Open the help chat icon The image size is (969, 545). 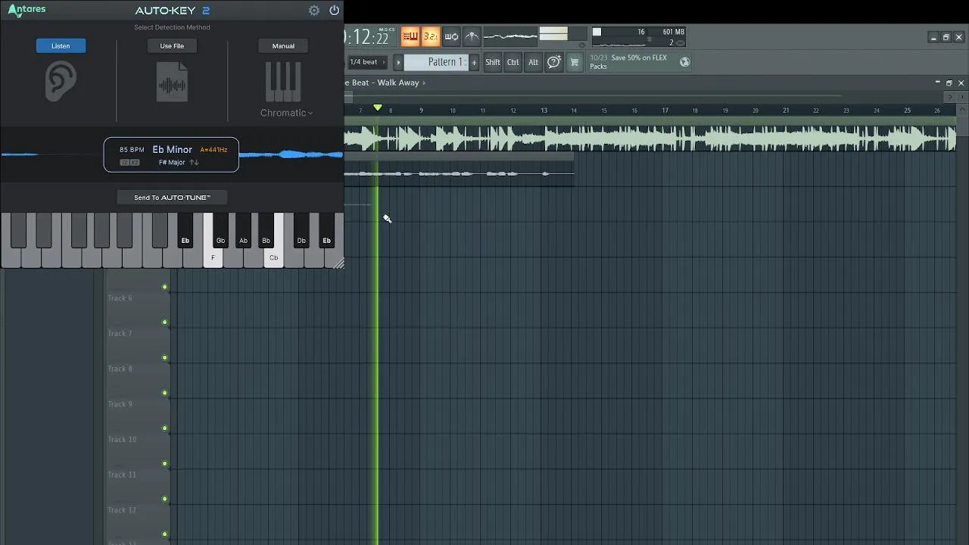point(554,62)
